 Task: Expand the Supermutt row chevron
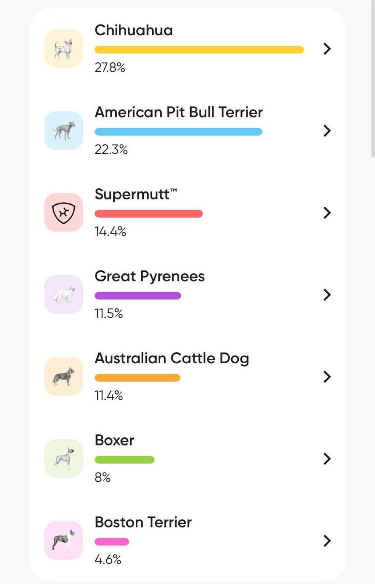(327, 213)
